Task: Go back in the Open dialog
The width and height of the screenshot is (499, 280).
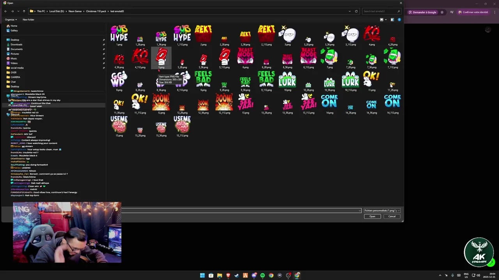Action: coord(5,11)
